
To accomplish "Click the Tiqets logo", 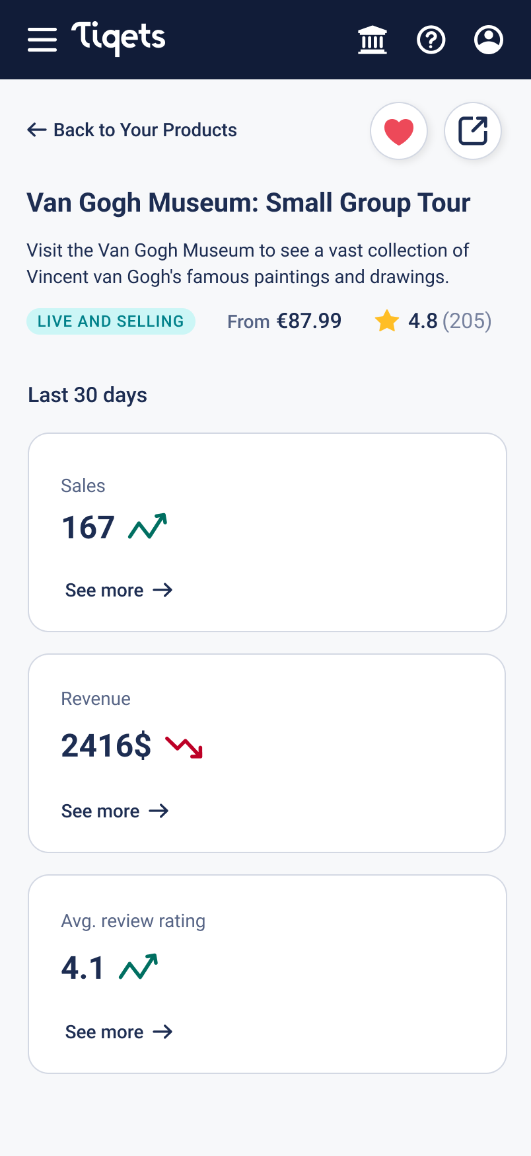I will 118,38.
